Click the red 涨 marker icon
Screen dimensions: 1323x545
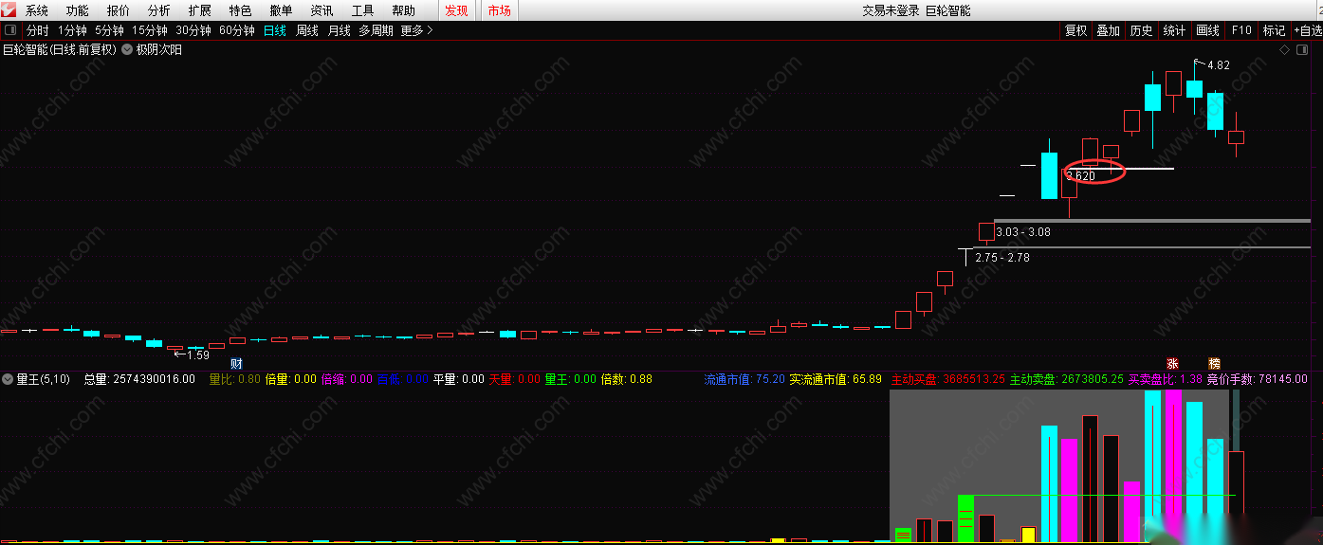[1172, 363]
